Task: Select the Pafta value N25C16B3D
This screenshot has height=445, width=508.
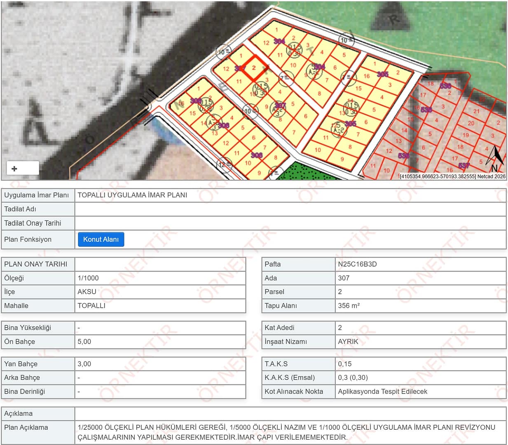Action: tap(357, 264)
